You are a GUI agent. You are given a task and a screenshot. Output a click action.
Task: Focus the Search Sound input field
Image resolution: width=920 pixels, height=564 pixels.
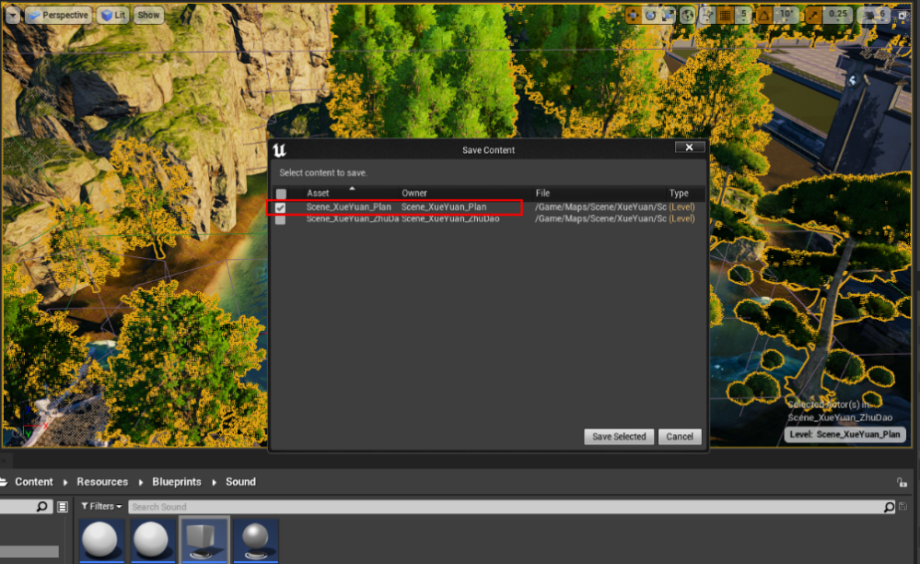point(512,507)
